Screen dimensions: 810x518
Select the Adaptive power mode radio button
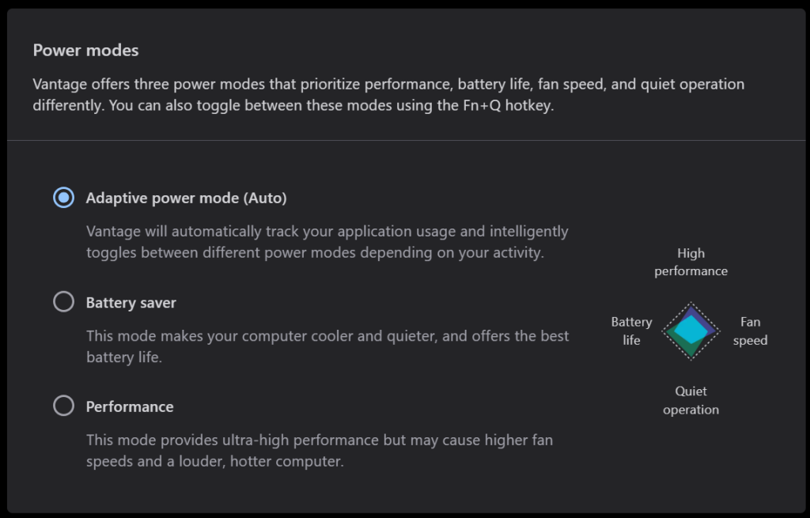pos(63,198)
